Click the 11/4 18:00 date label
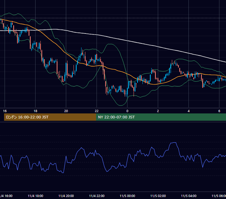This screenshot has width=226, height=199. (36, 196)
